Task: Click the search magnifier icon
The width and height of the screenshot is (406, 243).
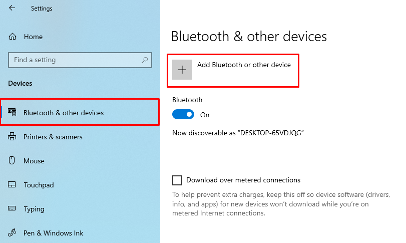Action: (145, 60)
